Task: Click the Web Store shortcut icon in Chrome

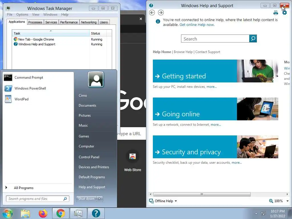Action: [133, 157]
